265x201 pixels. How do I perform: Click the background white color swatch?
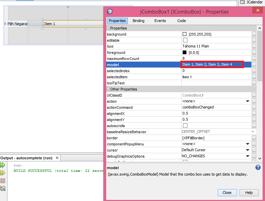[x=184, y=34]
